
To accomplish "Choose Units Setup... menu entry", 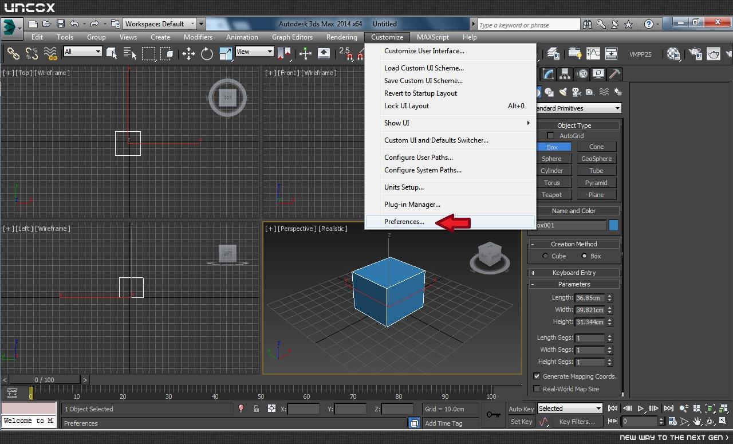I will pyautogui.click(x=450, y=187).
